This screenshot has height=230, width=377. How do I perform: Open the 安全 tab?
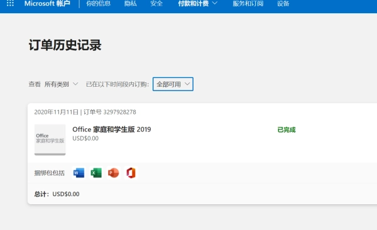pos(156,3)
